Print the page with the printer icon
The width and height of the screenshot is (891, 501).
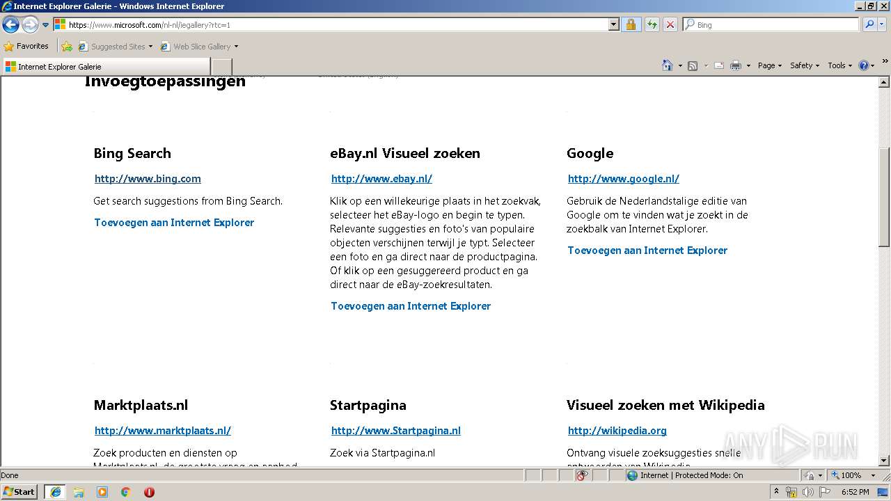pyautogui.click(x=735, y=65)
